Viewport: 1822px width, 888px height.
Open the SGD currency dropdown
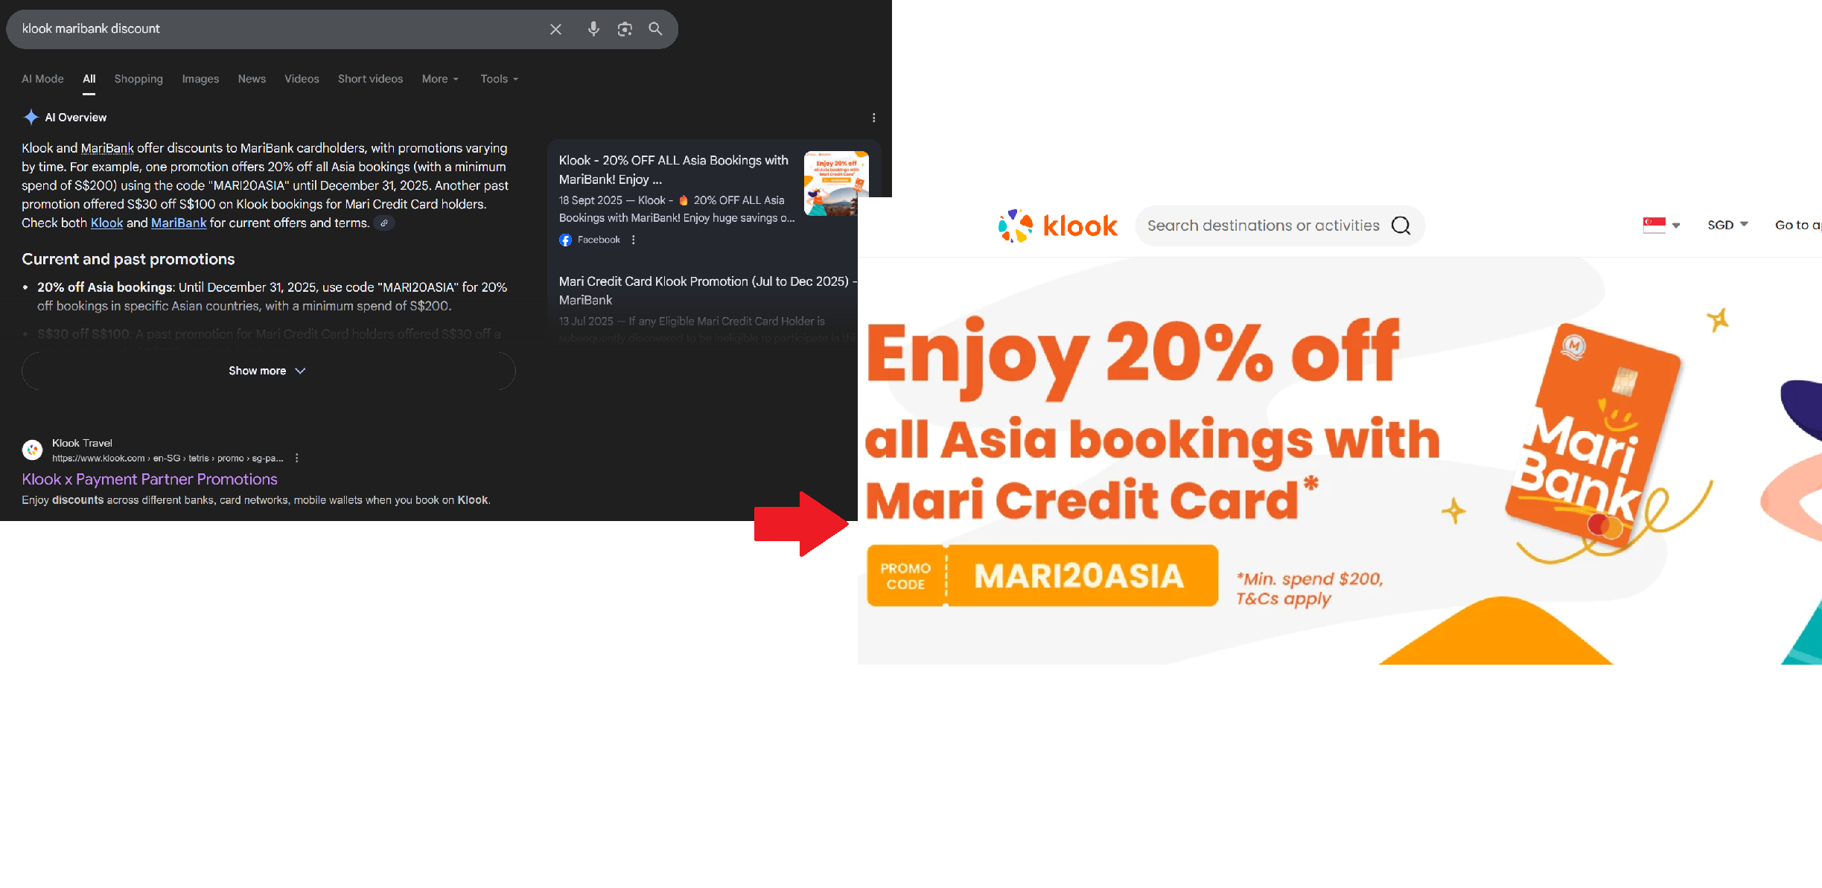click(x=1727, y=225)
